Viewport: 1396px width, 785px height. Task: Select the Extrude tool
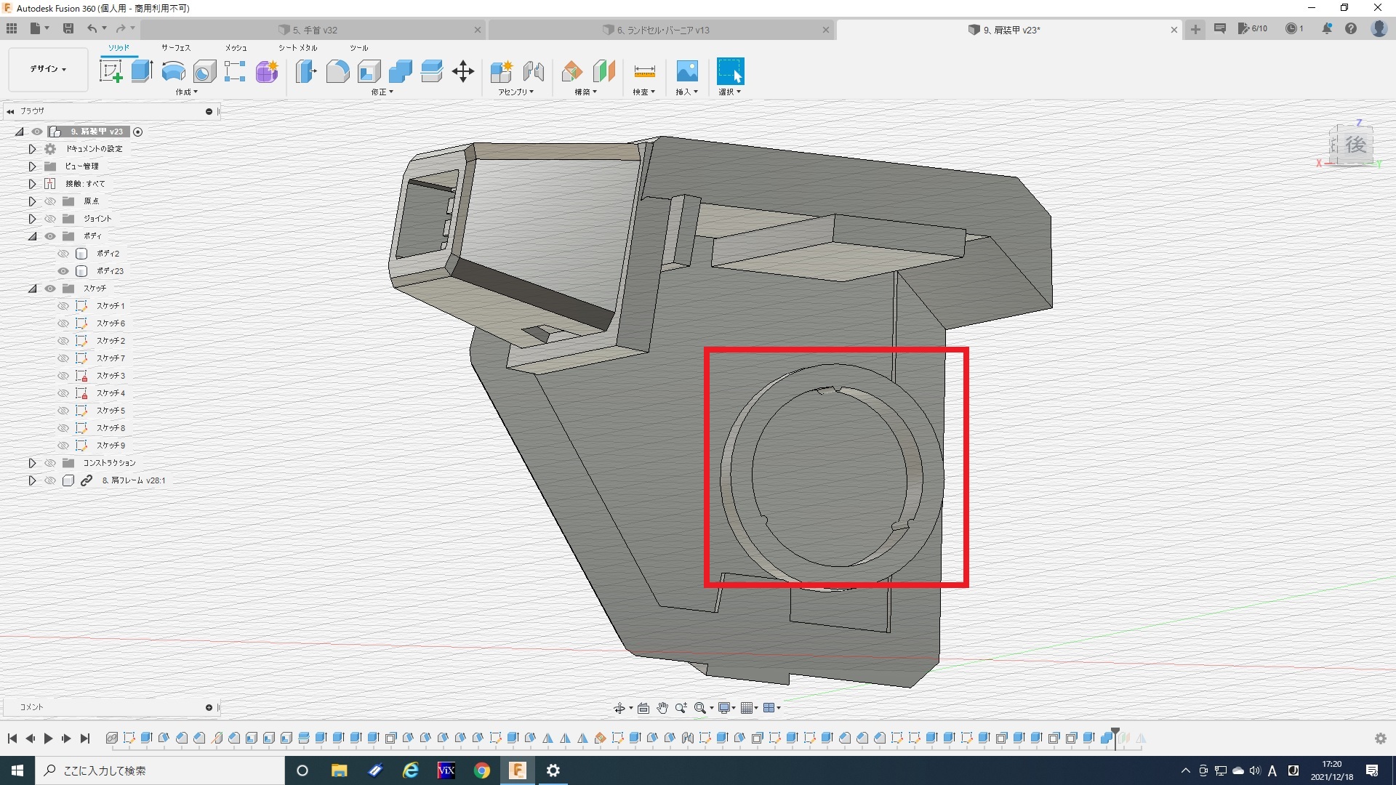tap(142, 71)
